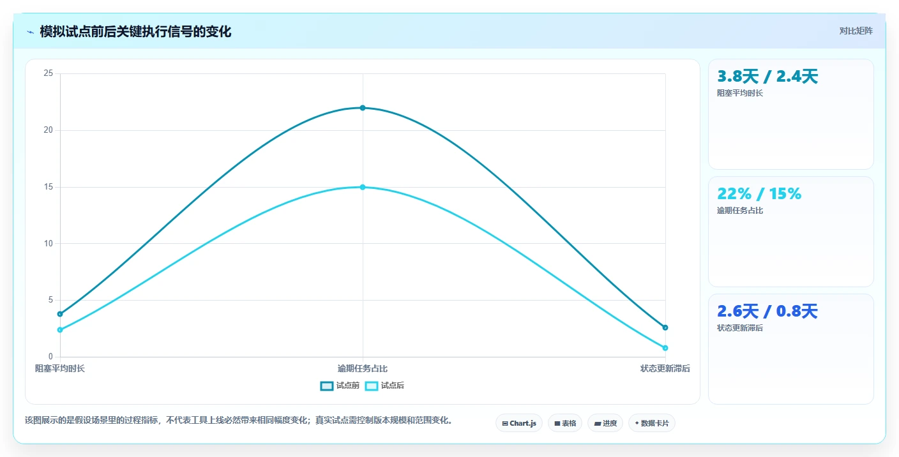Click the title 模拟试点前后关键执行信号的变化
The image size is (899, 457).
(x=135, y=32)
